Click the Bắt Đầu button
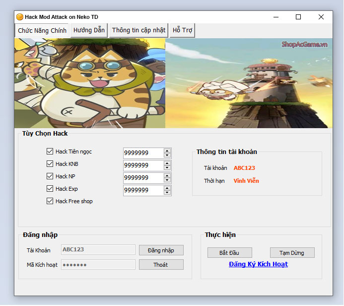The height and width of the screenshot is (306, 344). point(230,253)
